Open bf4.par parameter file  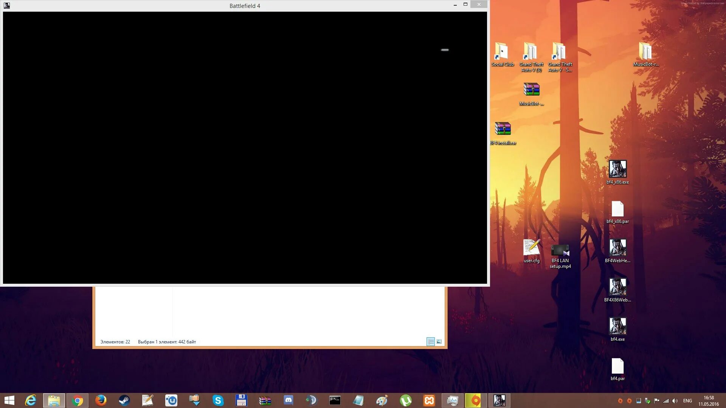click(x=617, y=366)
